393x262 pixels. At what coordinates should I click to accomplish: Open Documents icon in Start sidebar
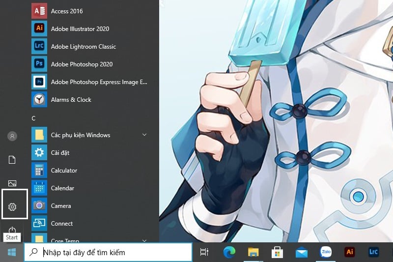(x=12, y=160)
